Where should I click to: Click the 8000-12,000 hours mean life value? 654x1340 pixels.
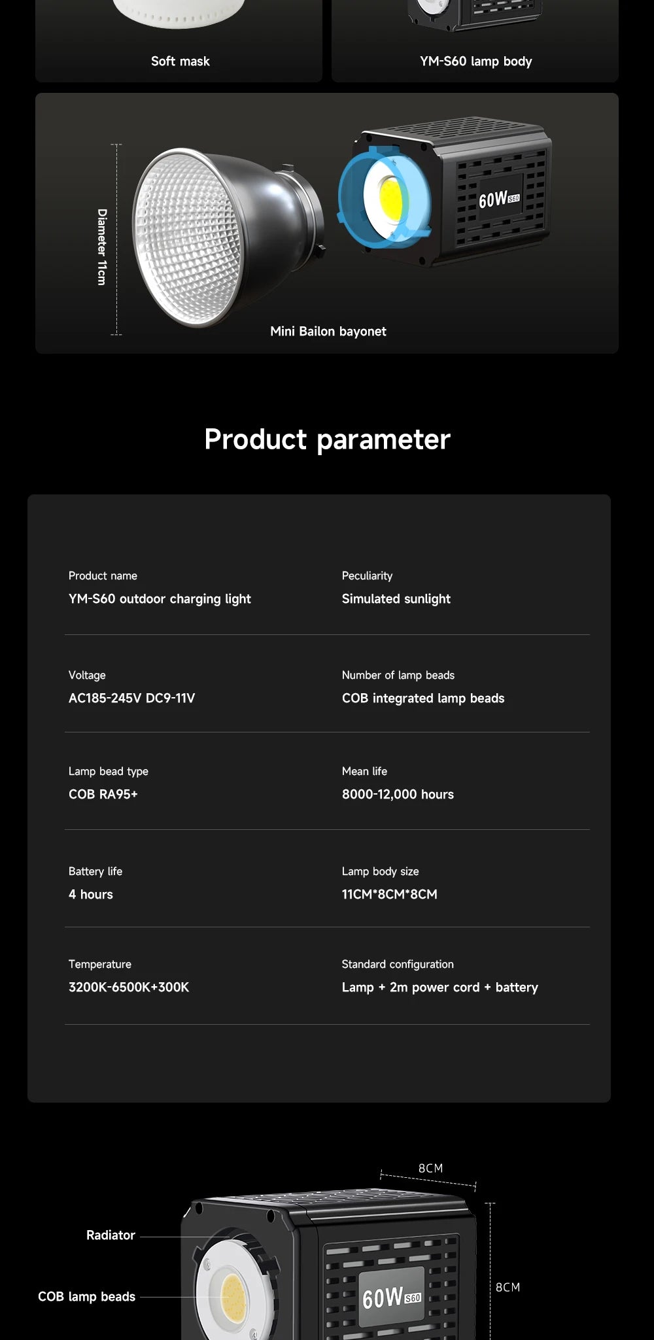398,794
